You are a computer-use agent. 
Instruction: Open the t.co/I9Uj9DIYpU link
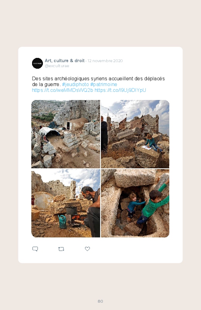click(120, 90)
